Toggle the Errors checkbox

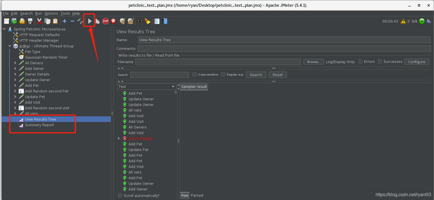pos(360,61)
